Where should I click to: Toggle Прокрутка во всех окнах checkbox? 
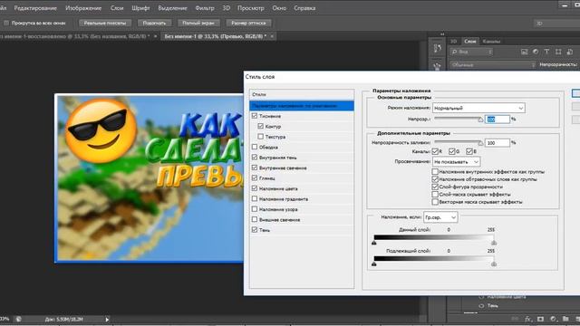pyautogui.click(x=6, y=23)
